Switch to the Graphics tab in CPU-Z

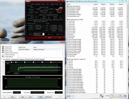pos(52,4)
